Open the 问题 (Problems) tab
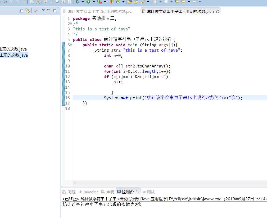 click(69, 192)
